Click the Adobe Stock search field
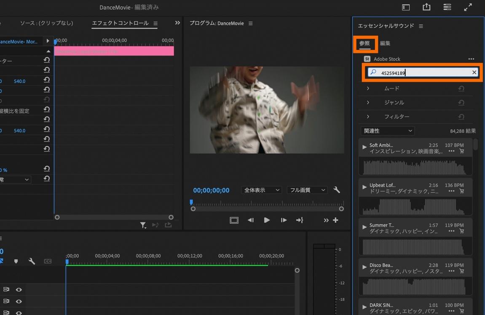Image resolution: width=485 pixels, height=315 pixels. (x=423, y=72)
